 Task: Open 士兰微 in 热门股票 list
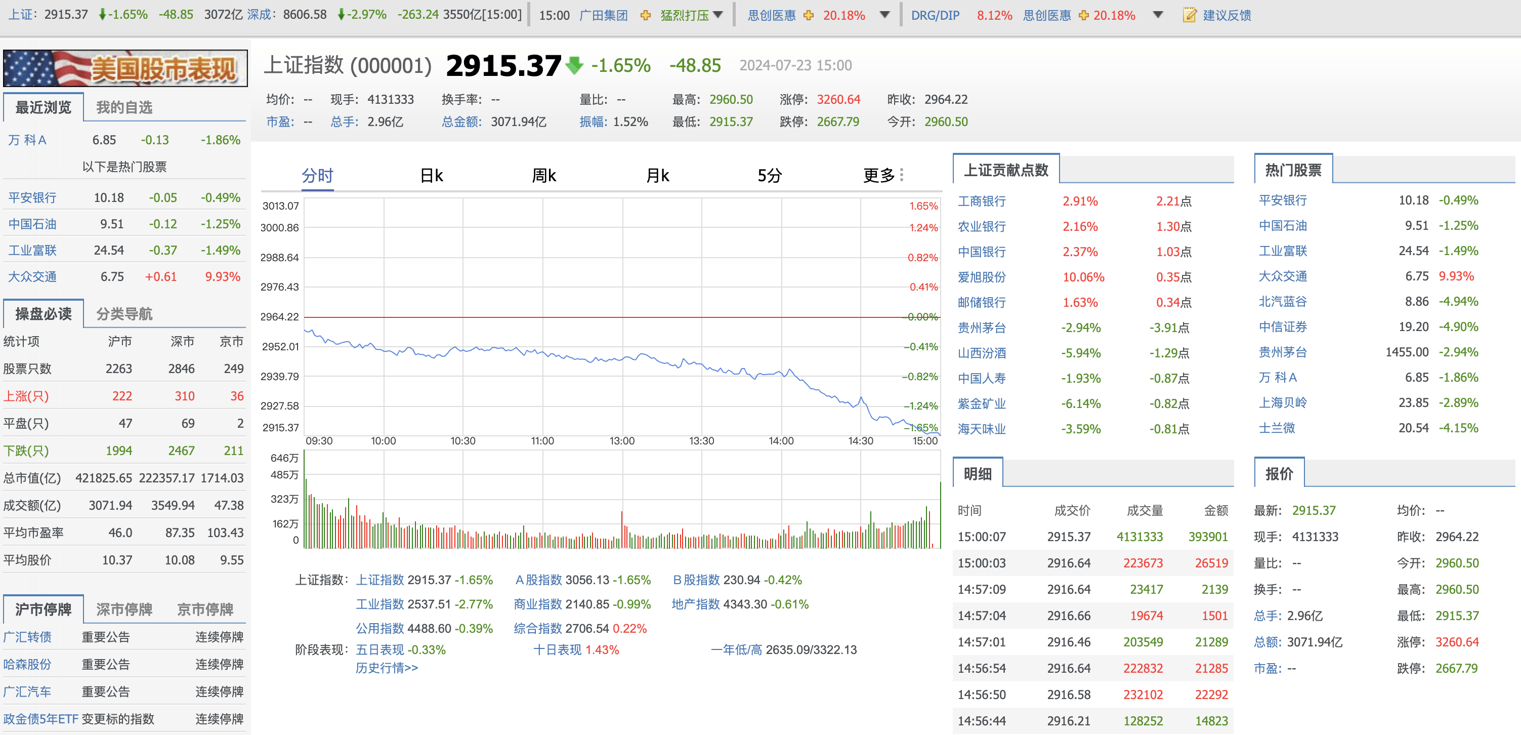(1277, 428)
